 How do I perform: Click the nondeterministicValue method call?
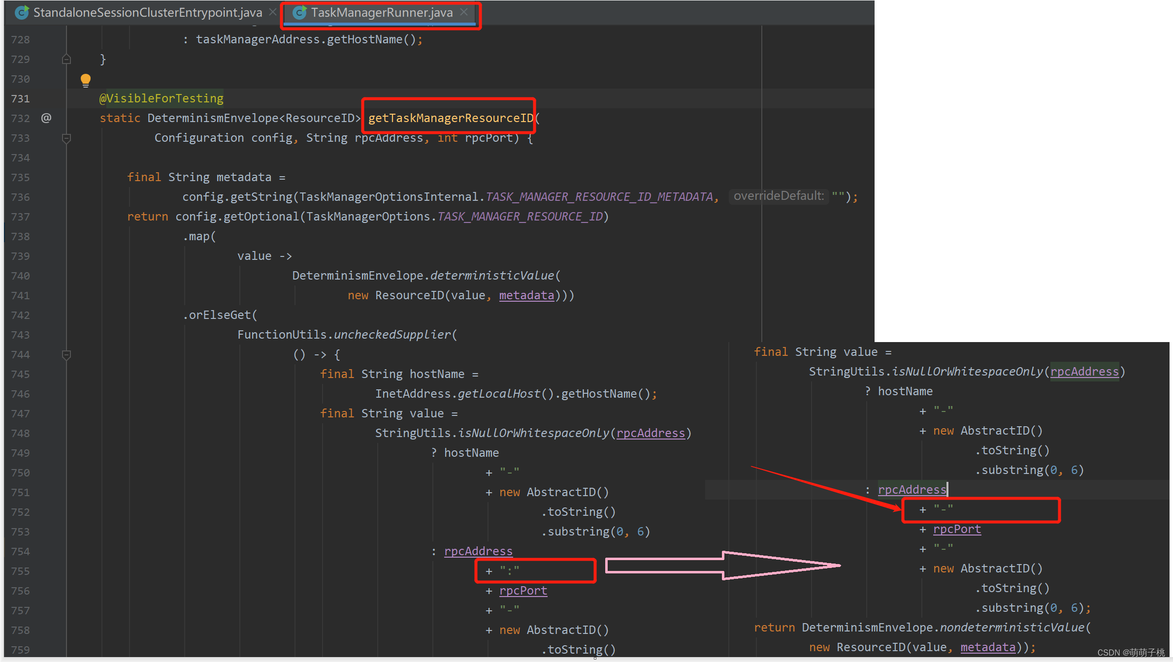pyautogui.click(x=1012, y=628)
